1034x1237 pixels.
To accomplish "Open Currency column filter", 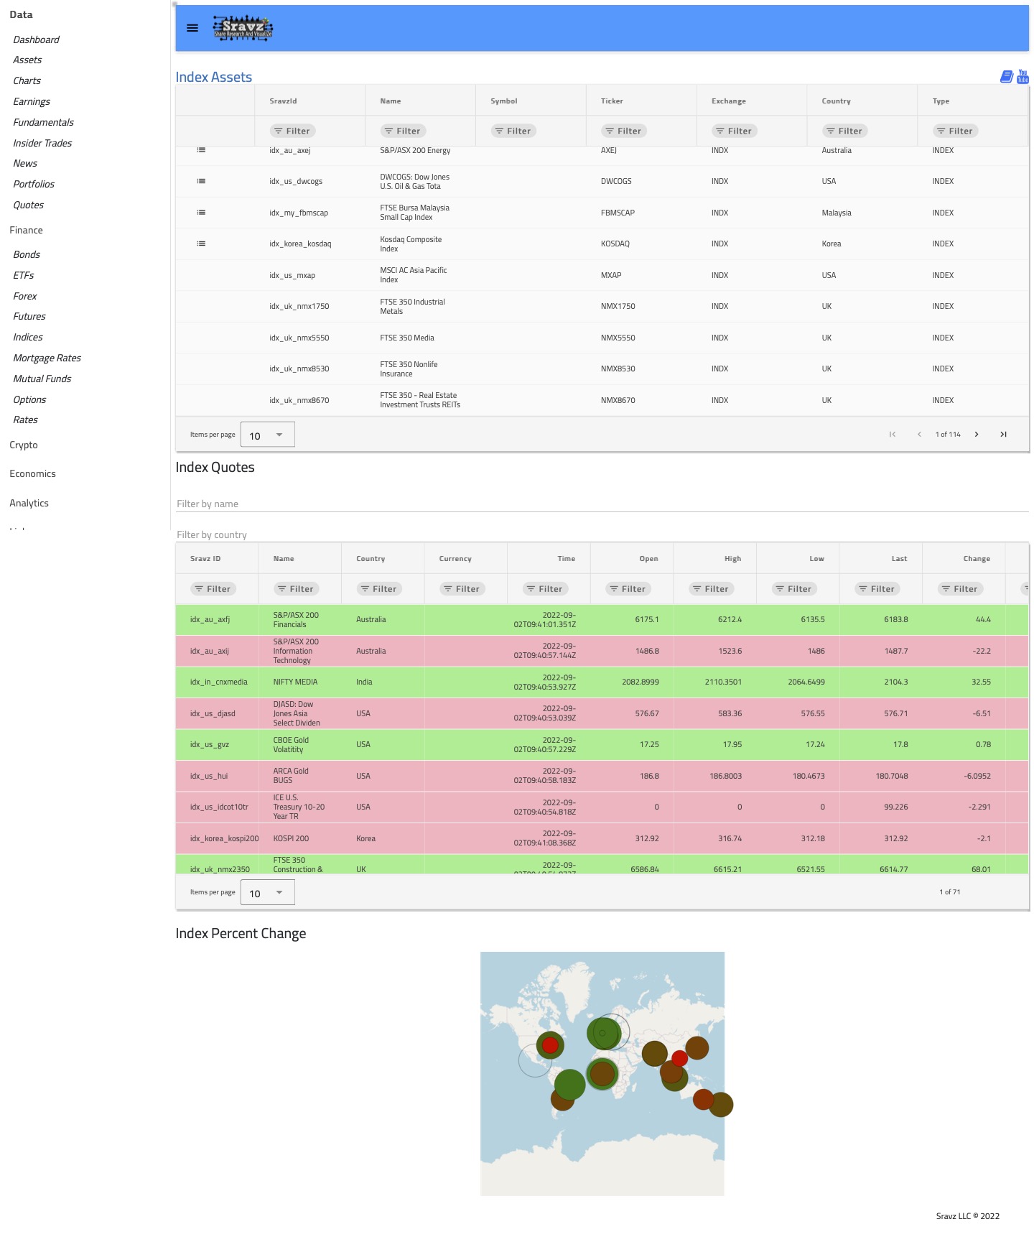I will (462, 588).
